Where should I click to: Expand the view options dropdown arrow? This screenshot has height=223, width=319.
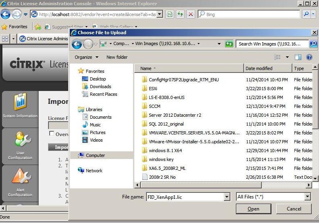tap(287, 57)
